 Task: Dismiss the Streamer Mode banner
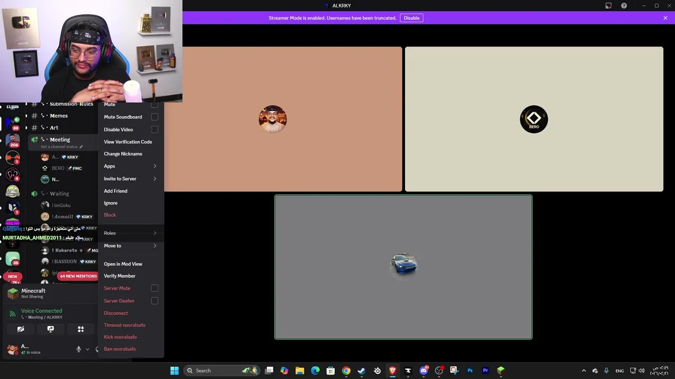(x=666, y=18)
